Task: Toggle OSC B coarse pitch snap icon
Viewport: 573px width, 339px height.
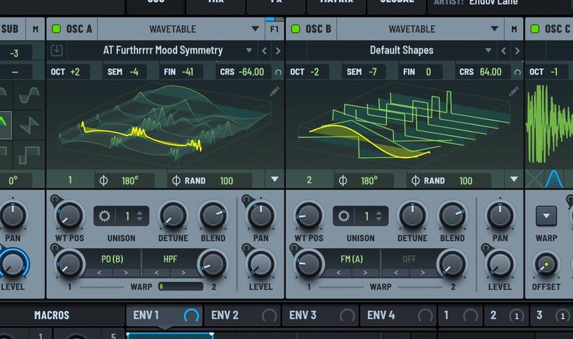Action: (517, 72)
